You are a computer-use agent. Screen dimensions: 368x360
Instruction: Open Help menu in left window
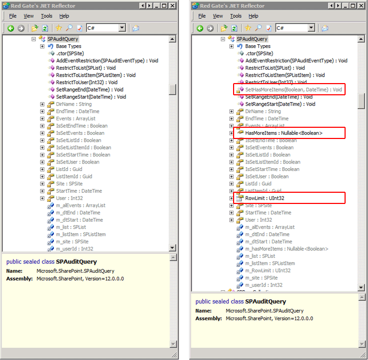[64, 16]
